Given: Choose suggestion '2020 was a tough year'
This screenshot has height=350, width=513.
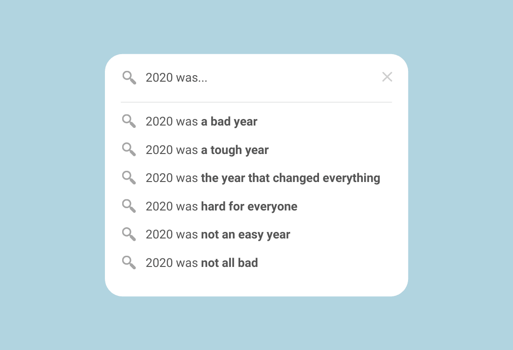Looking at the screenshot, I should (256, 150).
